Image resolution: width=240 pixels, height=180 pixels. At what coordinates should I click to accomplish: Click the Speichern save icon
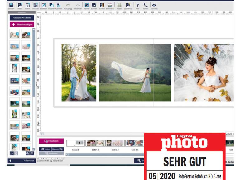pos(11,5)
